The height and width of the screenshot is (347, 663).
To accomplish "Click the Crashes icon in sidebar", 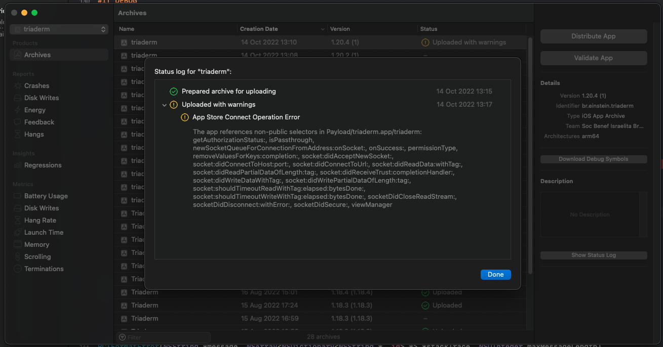I will coord(18,86).
